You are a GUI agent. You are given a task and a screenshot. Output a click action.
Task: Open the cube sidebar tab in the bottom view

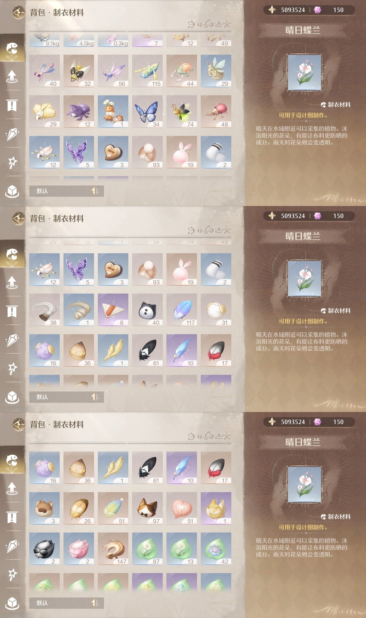(x=12, y=603)
